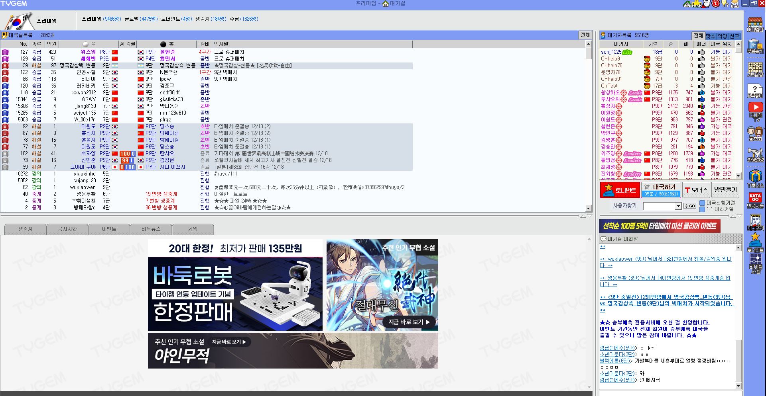Click the 대국하기 button
This screenshot has width=766, height=396.
pos(661,190)
